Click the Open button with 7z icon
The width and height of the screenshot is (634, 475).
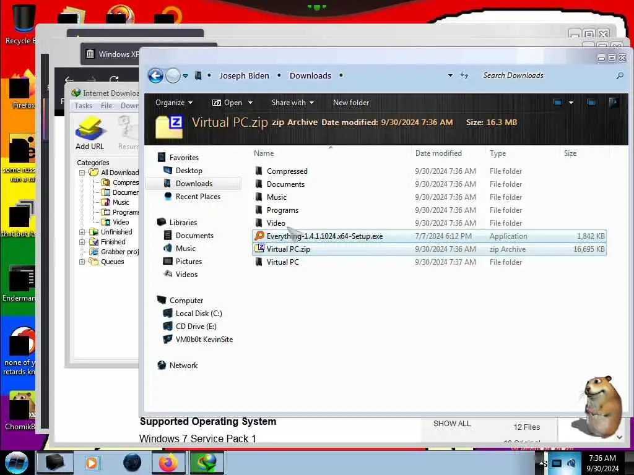tap(227, 103)
